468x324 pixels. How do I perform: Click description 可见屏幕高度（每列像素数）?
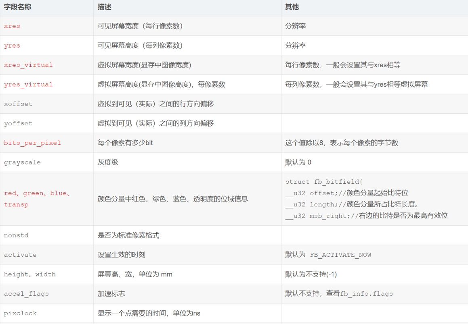coord(140,45)
